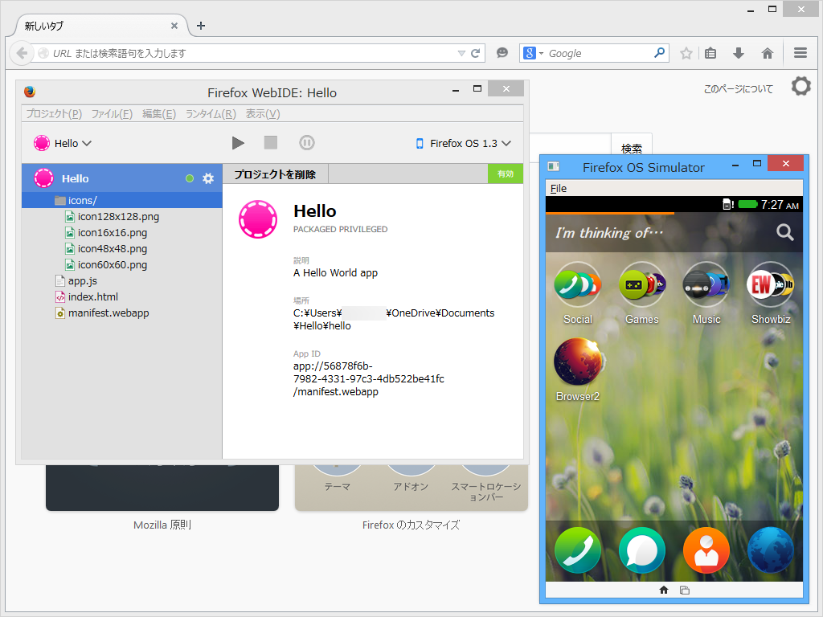Click the 検索 button on new tab page
This screenshot has height=617, width=823.
point(632,149)
